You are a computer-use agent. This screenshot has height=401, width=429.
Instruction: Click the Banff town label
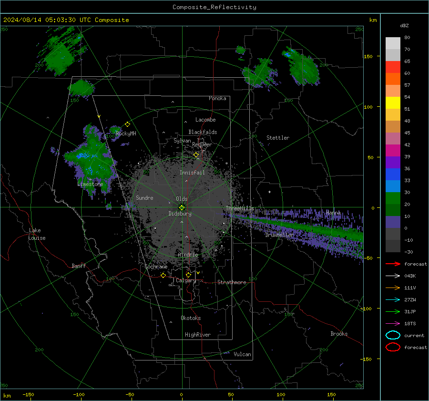pos(79,266)
